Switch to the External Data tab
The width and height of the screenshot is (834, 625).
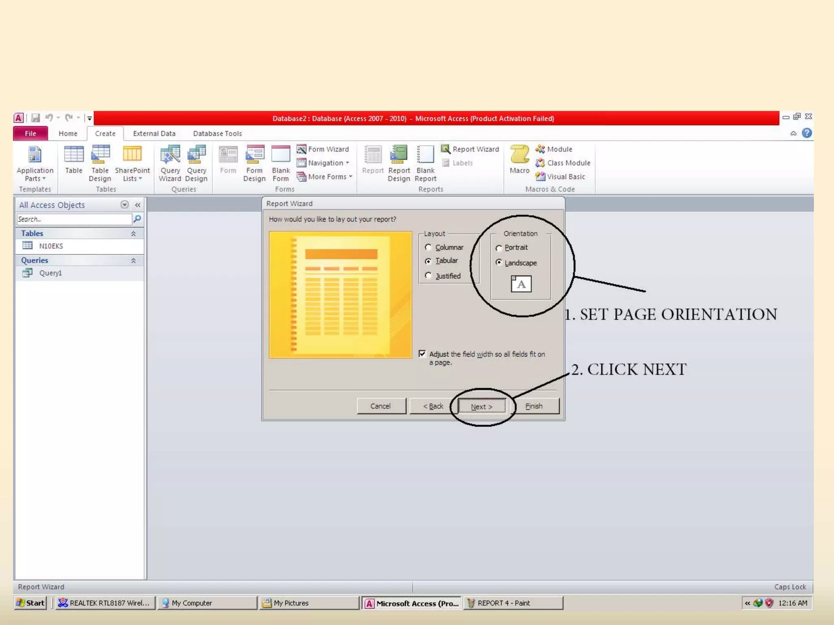pyautogui.click(x=154, y=133)
